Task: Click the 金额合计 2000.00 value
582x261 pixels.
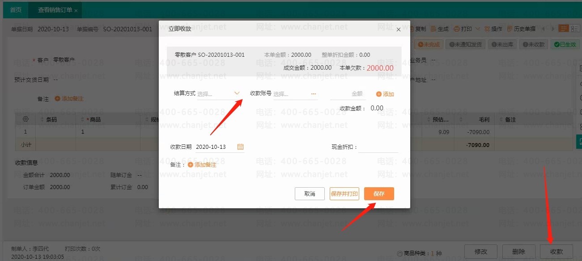Action: tap(60, 175)
